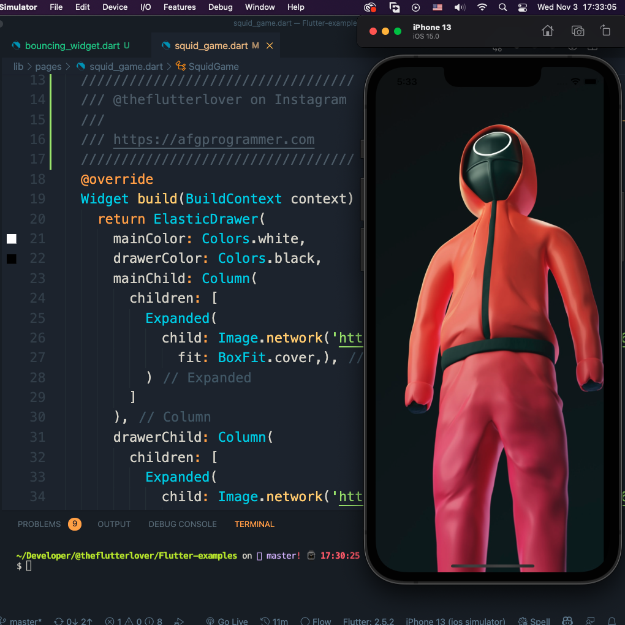Click the iPhone home indicator bar
The height and width of the screenshot is (625, 625).
point(493,566)
